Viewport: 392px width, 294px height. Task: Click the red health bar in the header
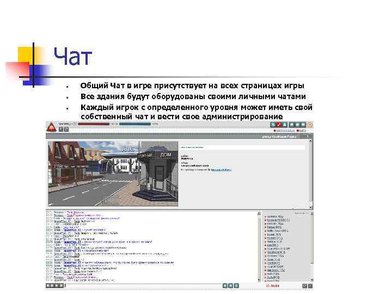click(94, 124)
